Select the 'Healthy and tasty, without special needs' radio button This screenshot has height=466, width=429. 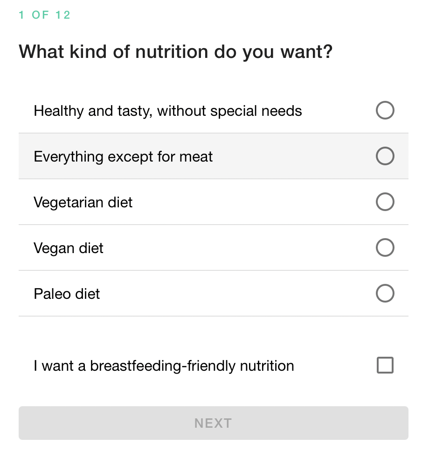click(385, 111)
